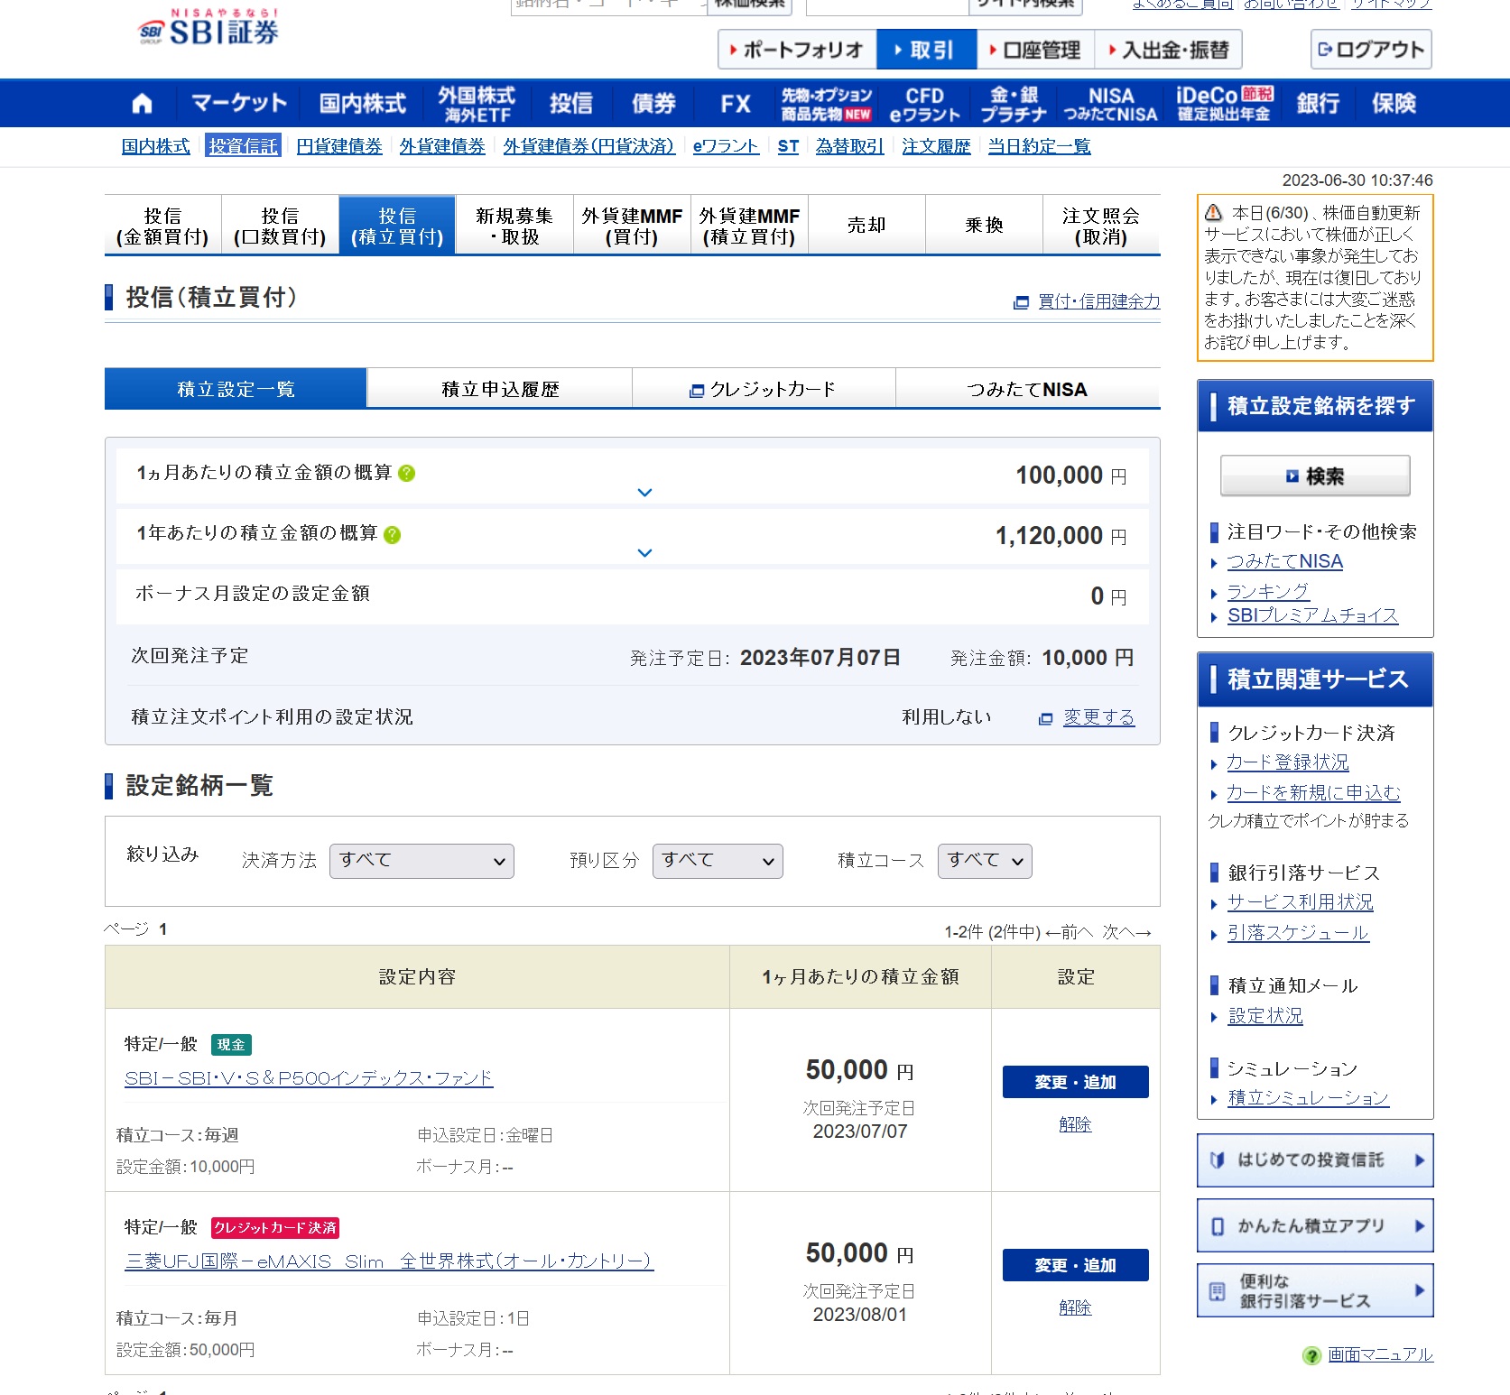Open 外貨建債券 sub-navigation link
Screen dimensions: 1510x1395
442,146
